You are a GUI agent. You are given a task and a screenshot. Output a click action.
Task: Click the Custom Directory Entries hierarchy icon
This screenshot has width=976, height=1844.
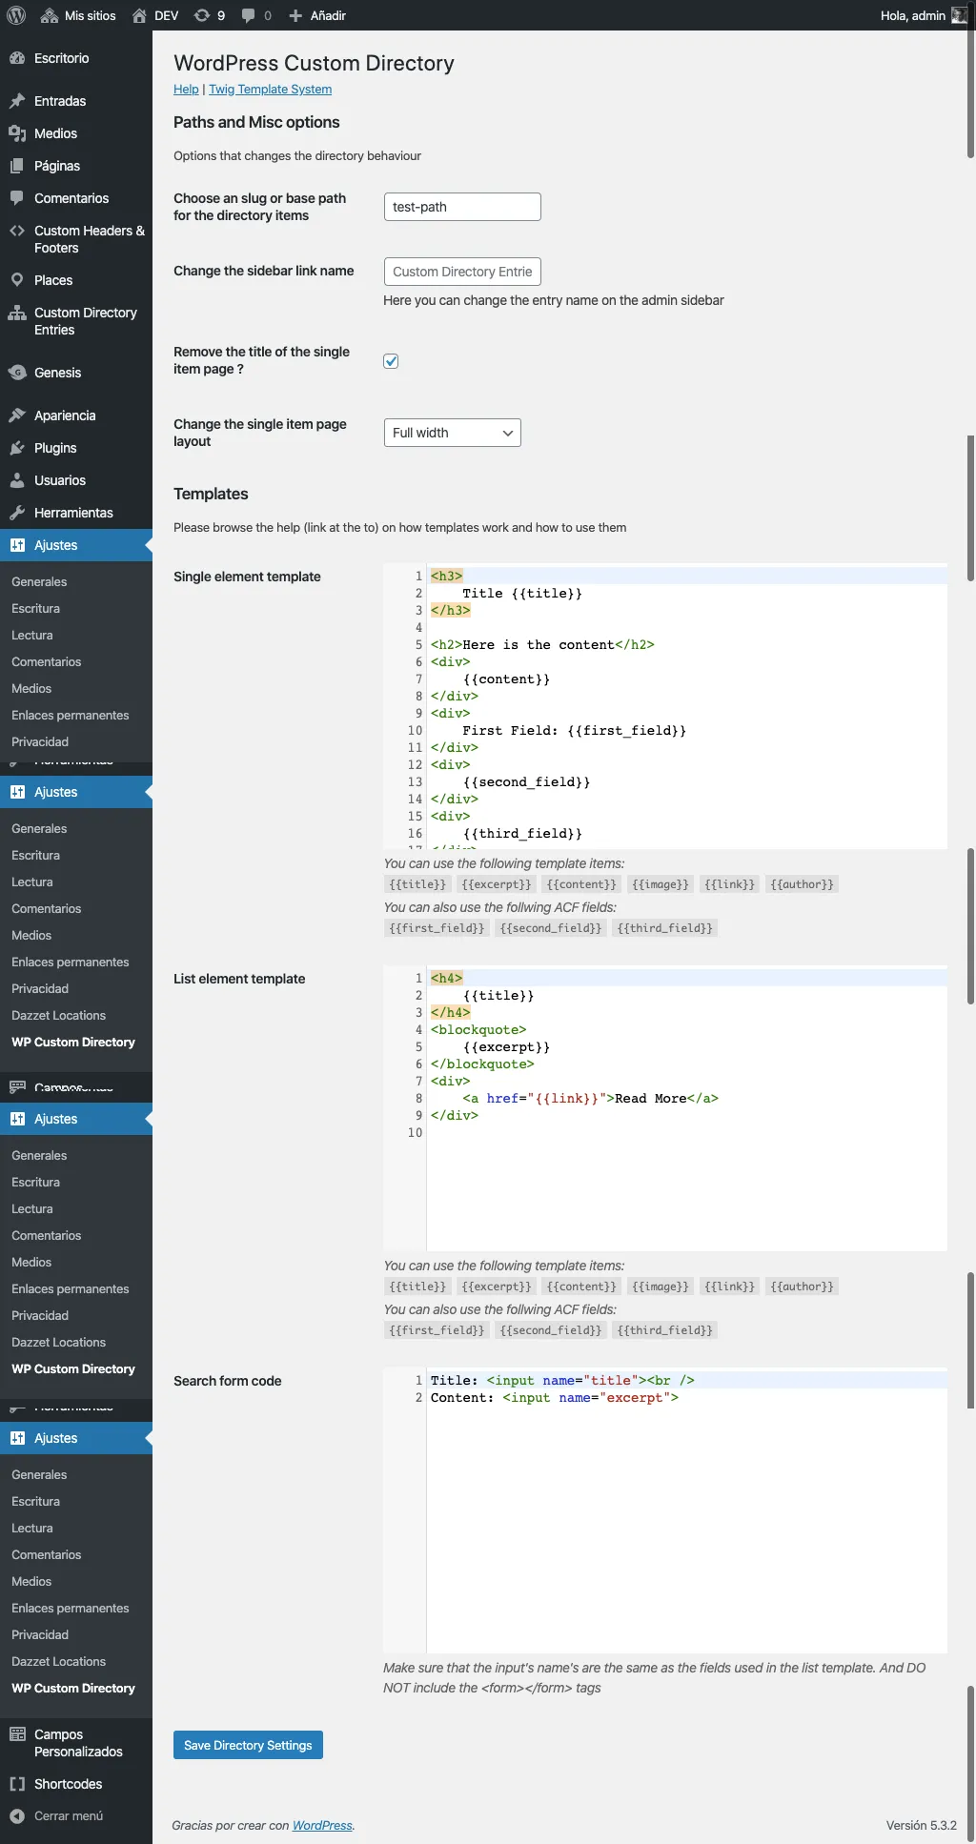(17, 313)
